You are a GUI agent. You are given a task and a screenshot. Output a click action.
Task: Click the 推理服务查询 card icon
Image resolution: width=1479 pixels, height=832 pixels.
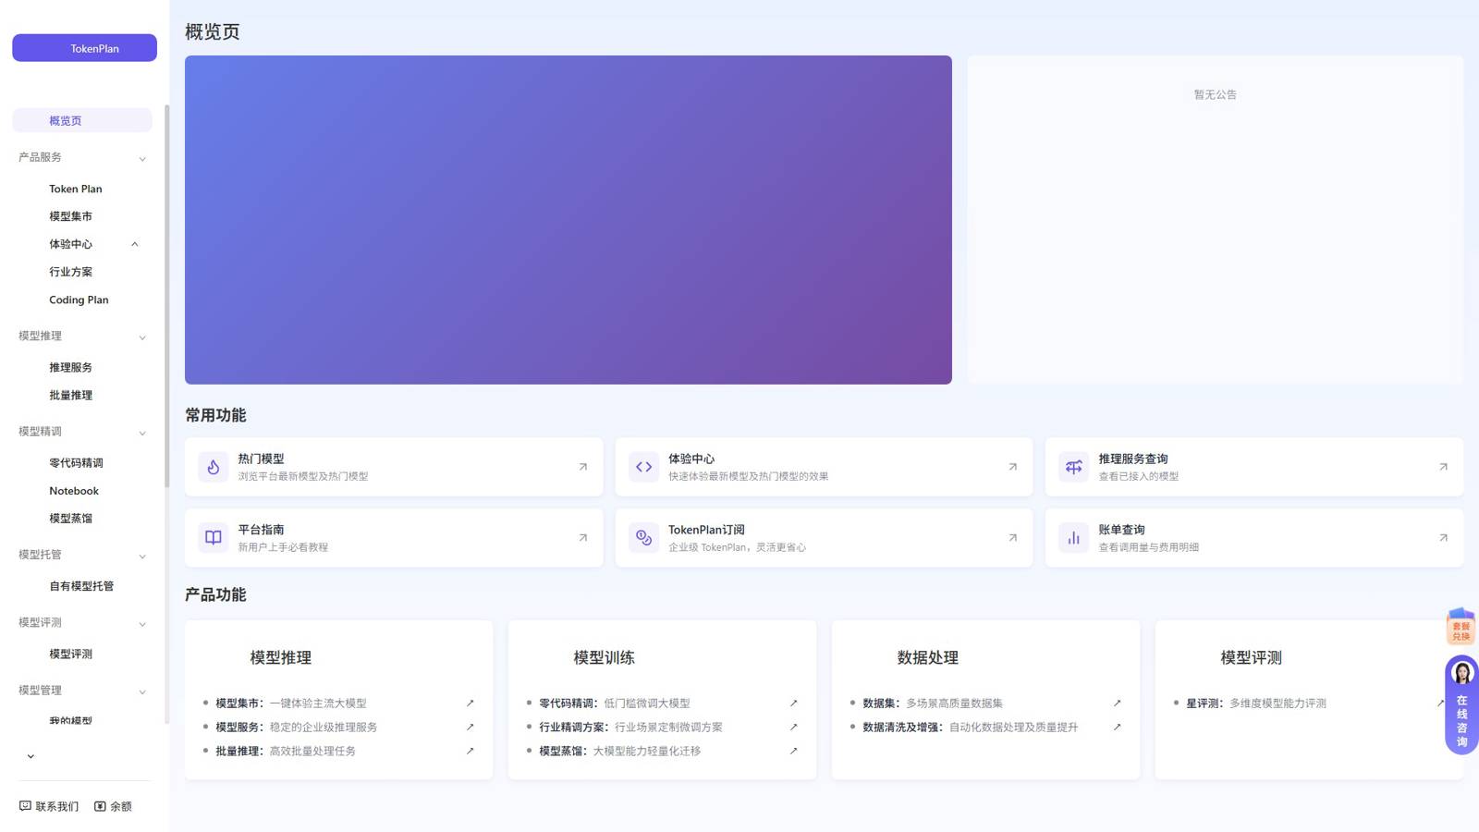pos(1074,467)
